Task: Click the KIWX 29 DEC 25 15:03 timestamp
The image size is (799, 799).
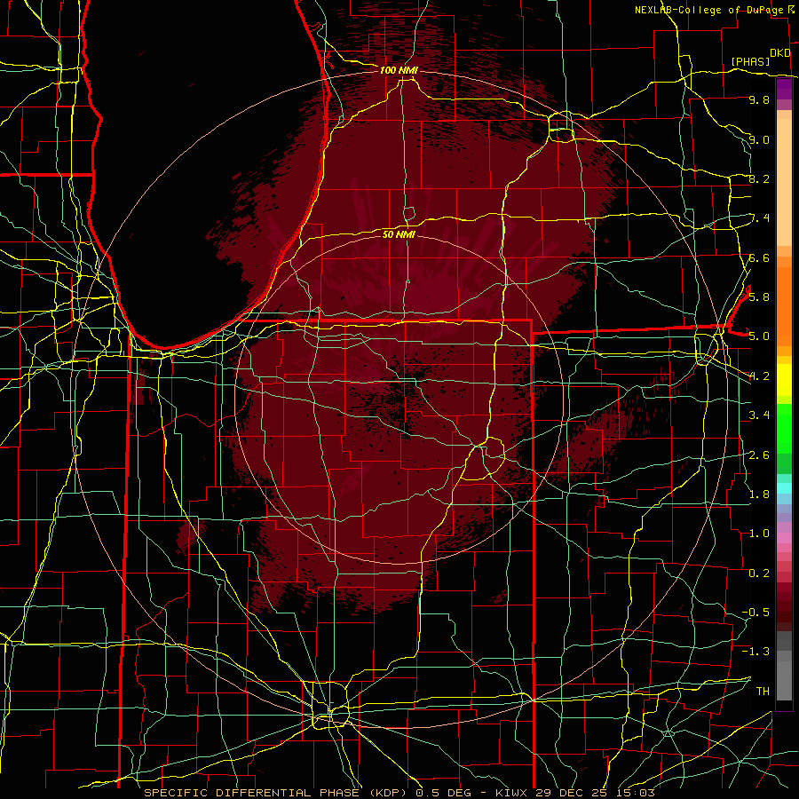Action: point(574,793)
